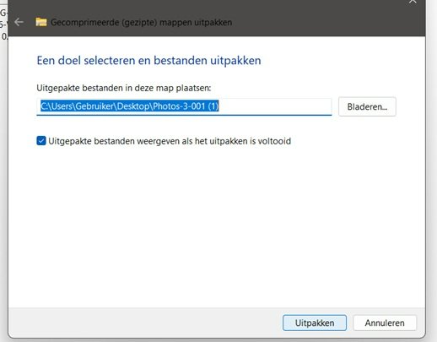Click label 'Uitgepakte bestanden weergeven als het uitpakken is voltooid'
Viewport: 437px width, 342px height.
coord(170,141)
